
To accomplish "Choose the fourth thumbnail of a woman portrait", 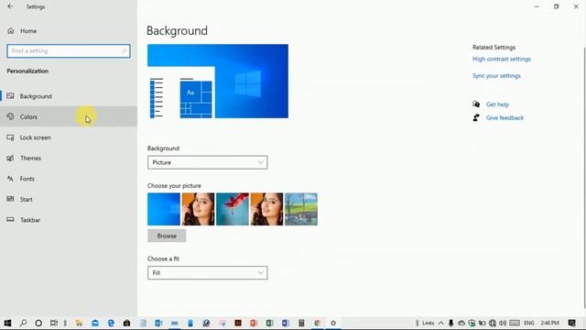I will tap(266, 209).
